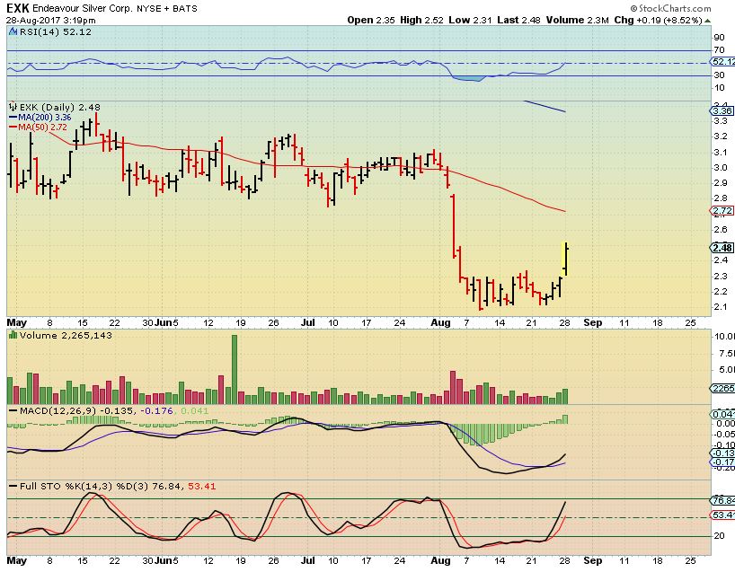This screenshot has height=572, width=735.
Task: Click the Open 2.35 value
Action: pos(371,20)
